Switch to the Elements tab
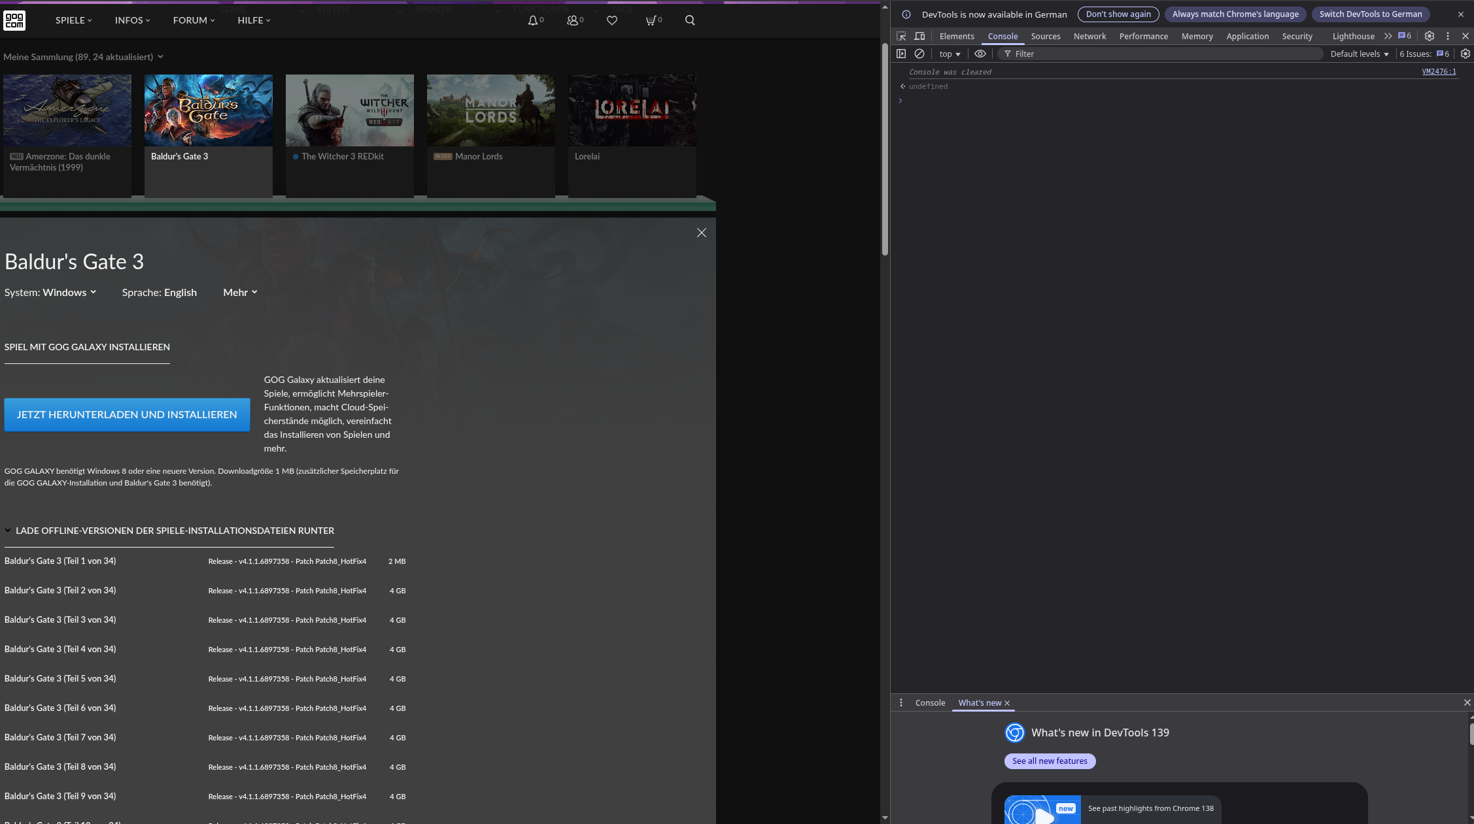This screenshot has height=824, width=1474. [x=957, y=36]
